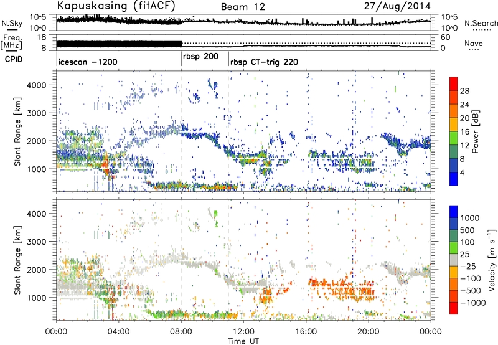Select the '04:00' time tick label
The height and width of the screenshot is (345, 498).
(x=118, y=332)
